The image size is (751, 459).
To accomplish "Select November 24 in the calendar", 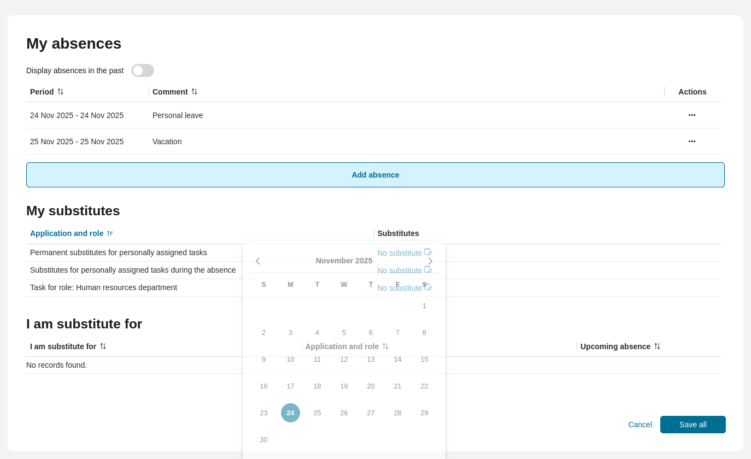I will (290, 413).
